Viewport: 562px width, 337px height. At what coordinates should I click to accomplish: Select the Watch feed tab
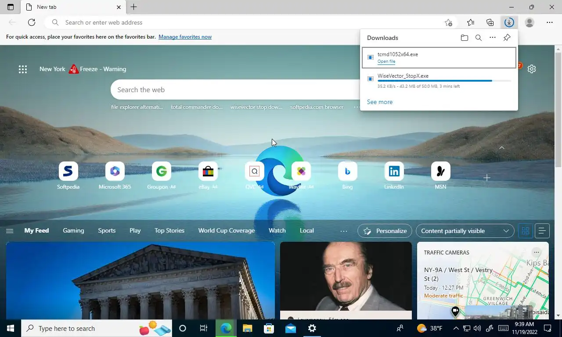tap(277, 230)
